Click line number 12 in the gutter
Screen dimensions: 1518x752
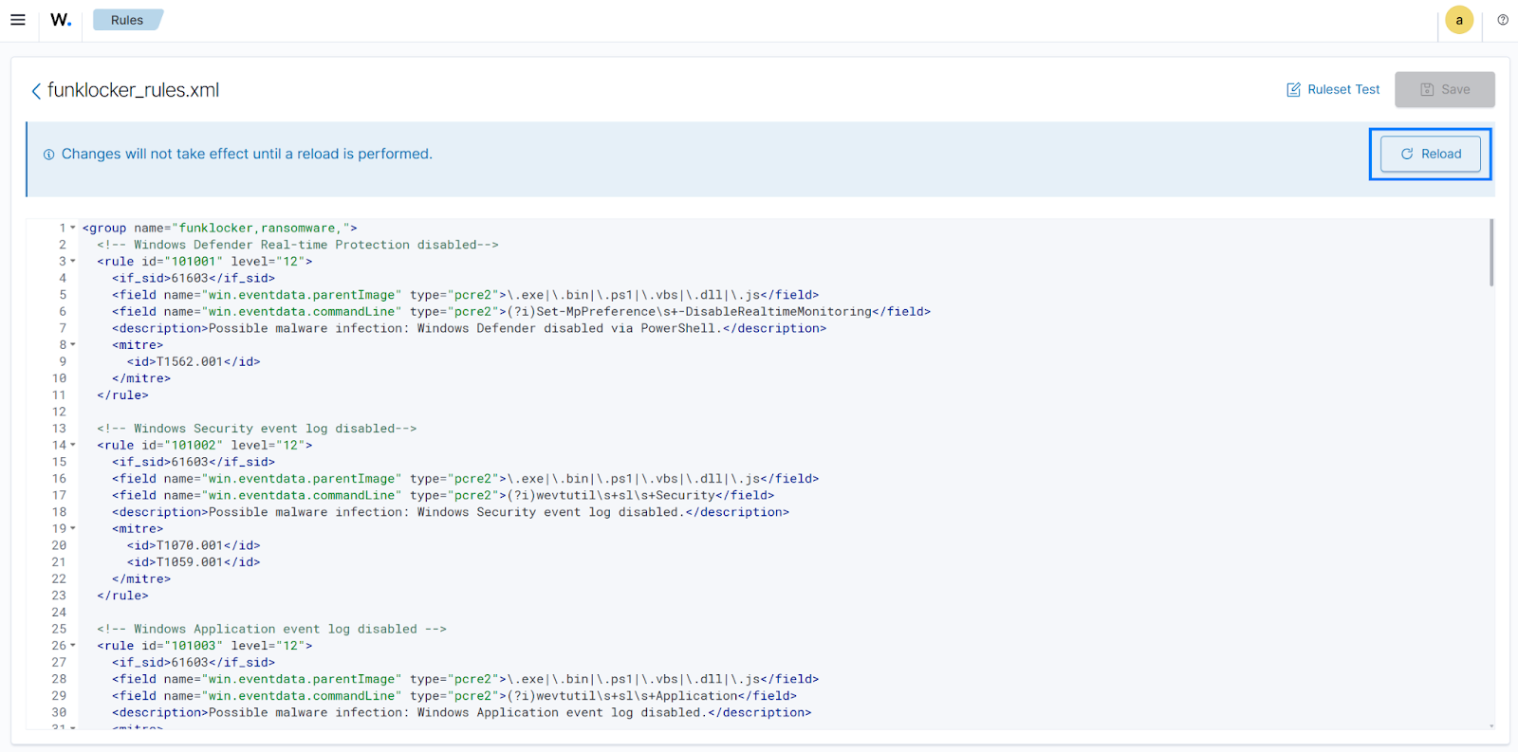tap(59, 412)
